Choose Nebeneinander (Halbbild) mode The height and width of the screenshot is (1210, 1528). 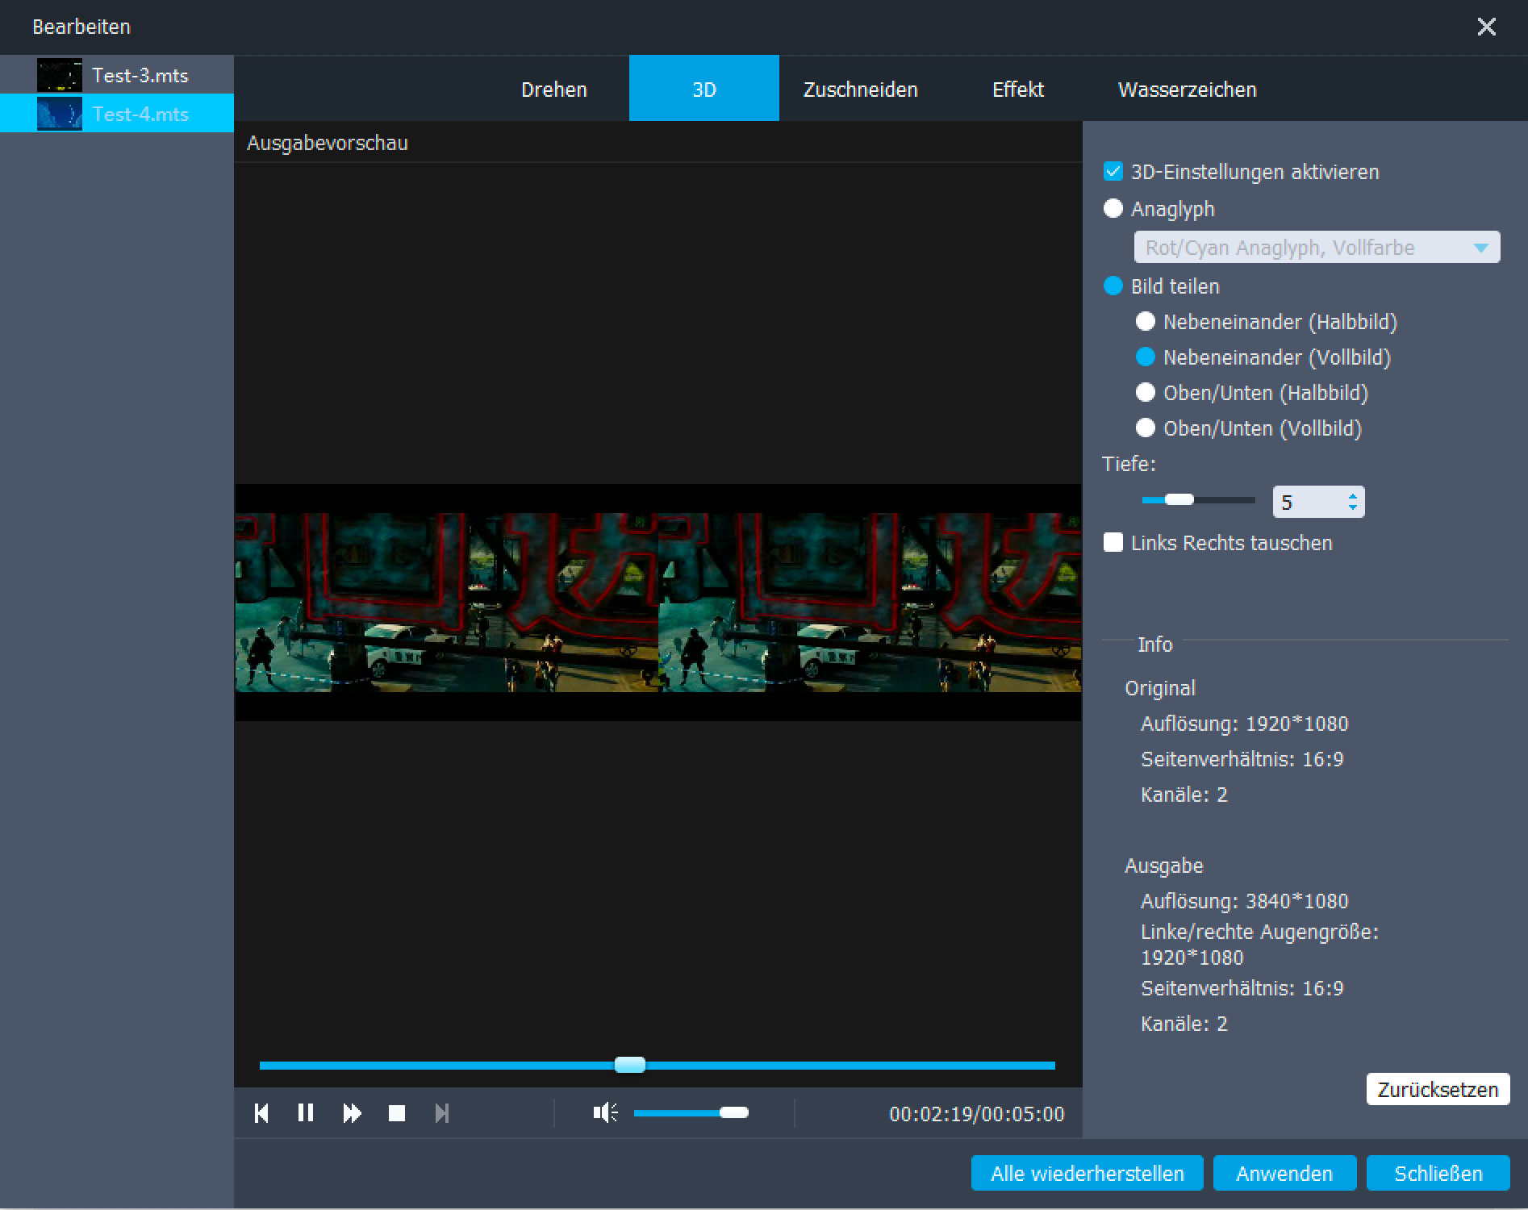pos(1146,322)
